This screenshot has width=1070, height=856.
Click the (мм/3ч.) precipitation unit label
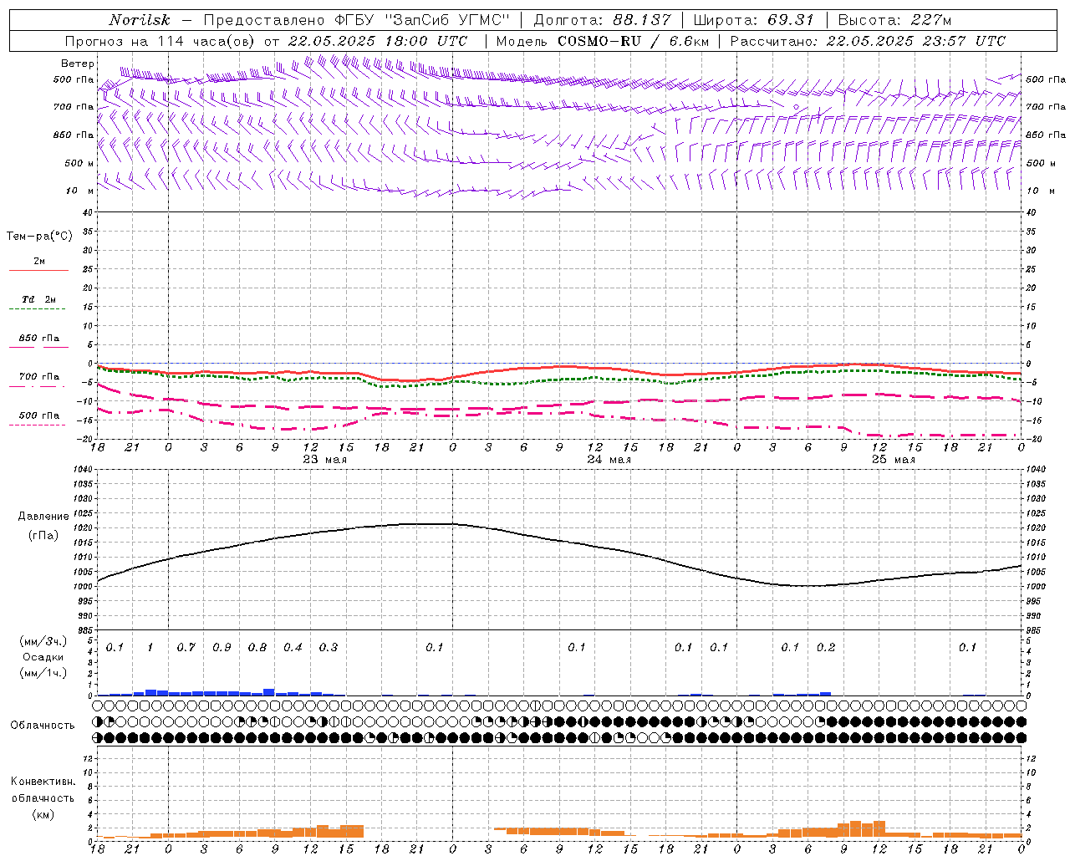click(43, 641)
